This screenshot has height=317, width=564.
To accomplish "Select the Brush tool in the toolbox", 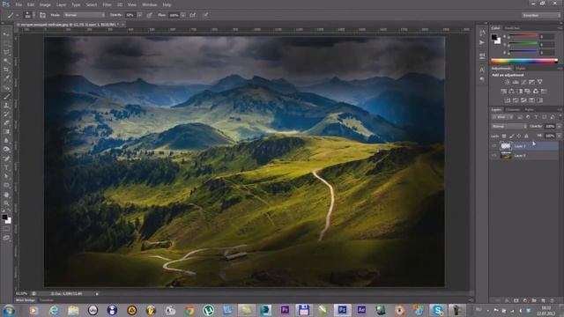I will [6, 96].
